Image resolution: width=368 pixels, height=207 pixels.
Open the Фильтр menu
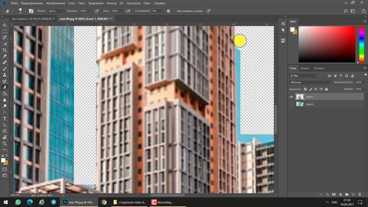[112, 3]
